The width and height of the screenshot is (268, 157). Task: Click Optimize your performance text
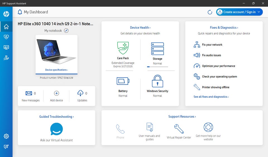pos(218,66)
